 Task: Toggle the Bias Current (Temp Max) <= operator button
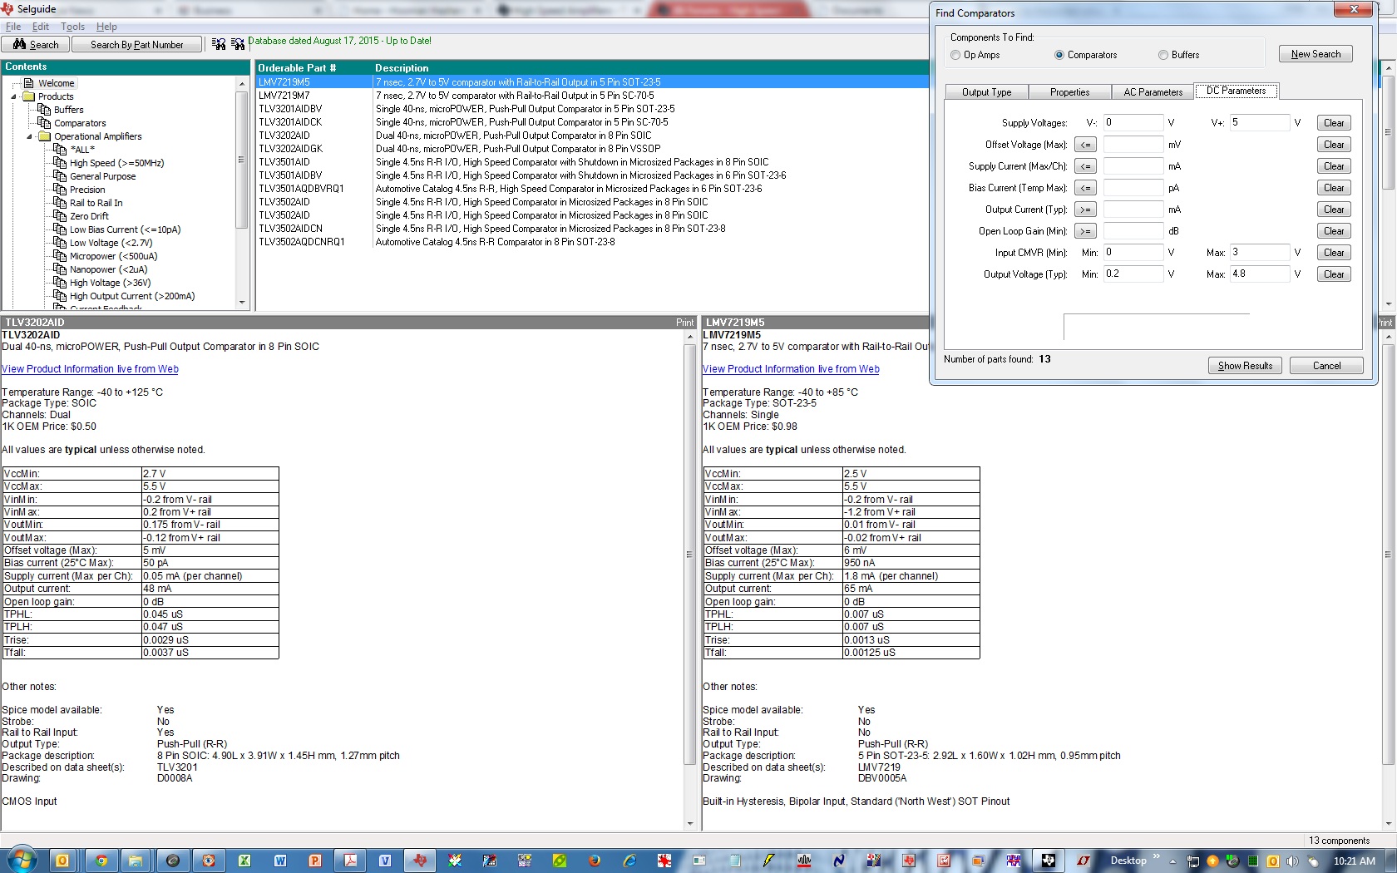(x=1085, y=188)
